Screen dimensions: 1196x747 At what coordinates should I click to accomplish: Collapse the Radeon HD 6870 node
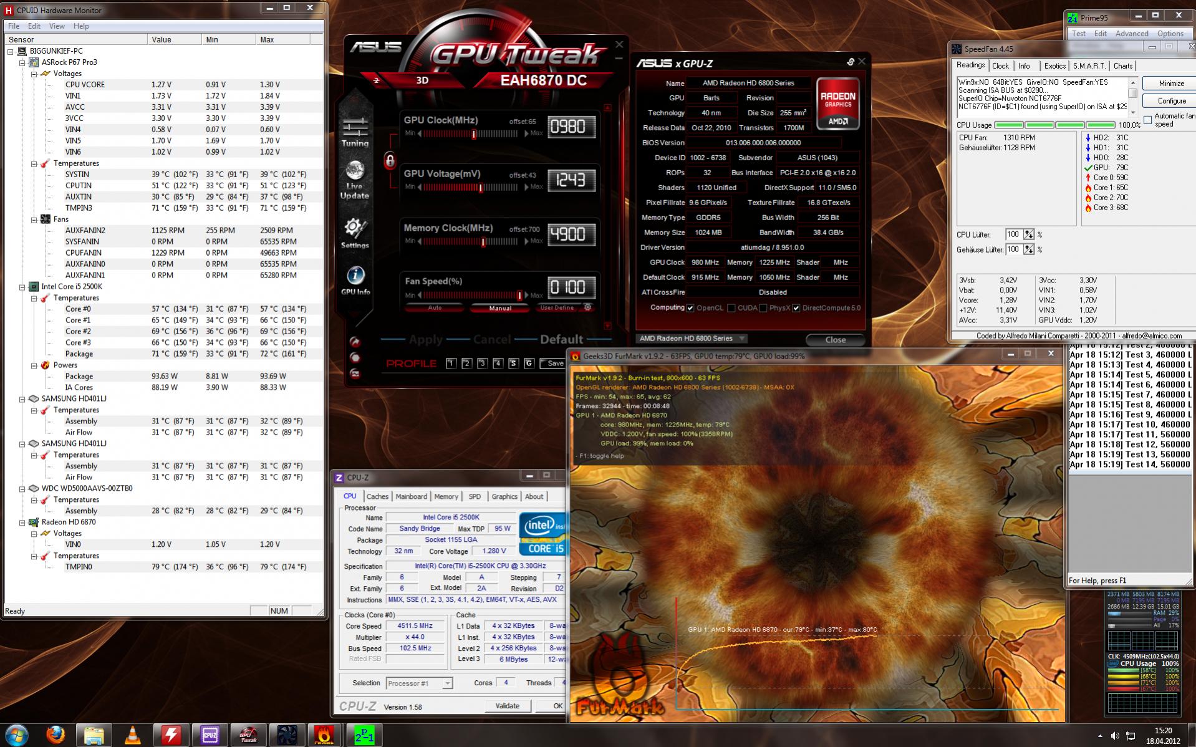coord(22,523)
